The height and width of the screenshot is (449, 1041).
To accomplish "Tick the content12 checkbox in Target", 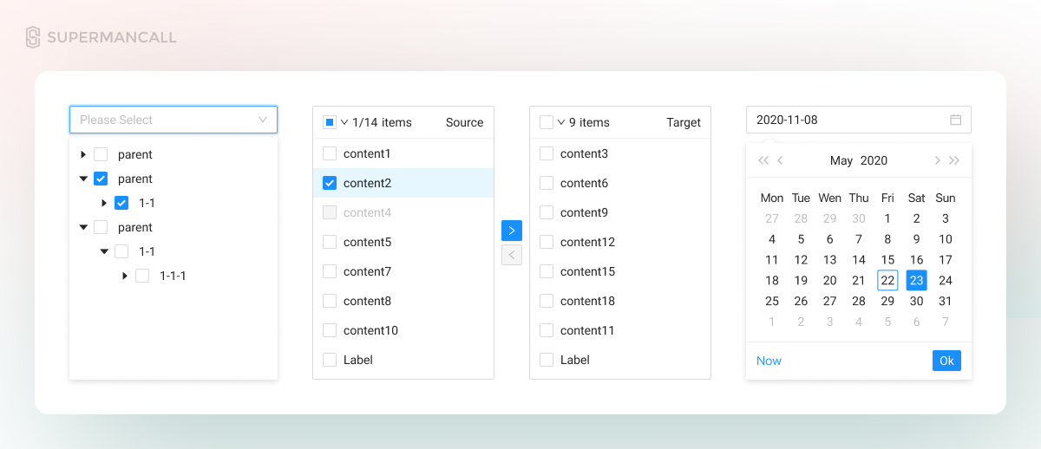I will click(547, 242).
